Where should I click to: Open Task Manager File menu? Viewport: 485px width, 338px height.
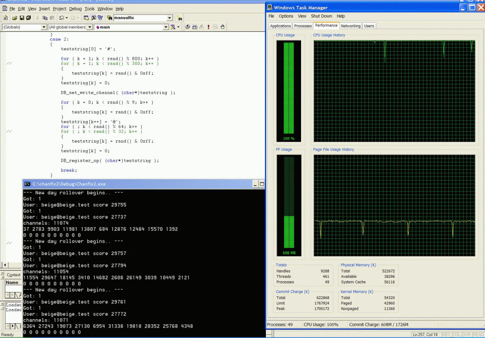[271, 16]
